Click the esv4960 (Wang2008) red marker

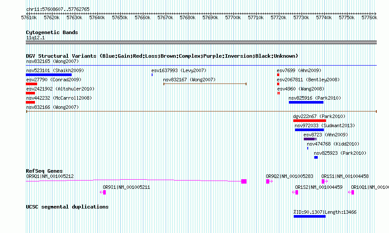tap(278, 93)
